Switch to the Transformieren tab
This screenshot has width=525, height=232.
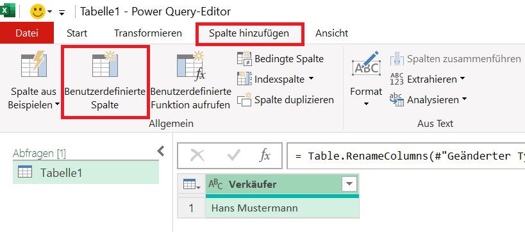[x=148, y=33]
